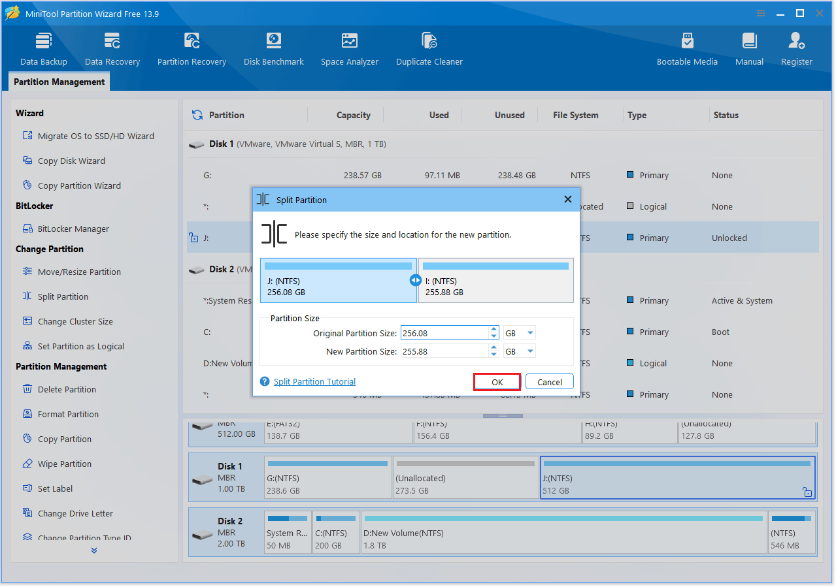Screen dimensions: 836x587
Task: Select the J: (NTFS) 256.08 GB block
Action: coord(338,280)
